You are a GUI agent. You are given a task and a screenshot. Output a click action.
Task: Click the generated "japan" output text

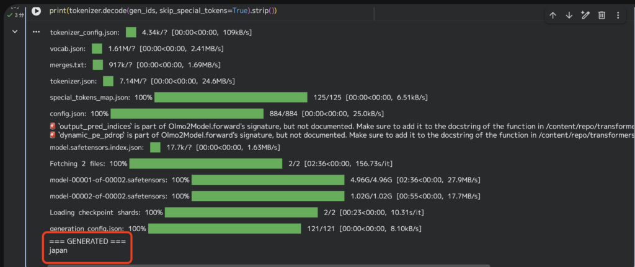tap(59, 251)
